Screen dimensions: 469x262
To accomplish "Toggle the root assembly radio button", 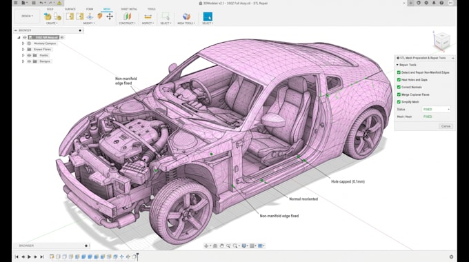I will (62, 37).
